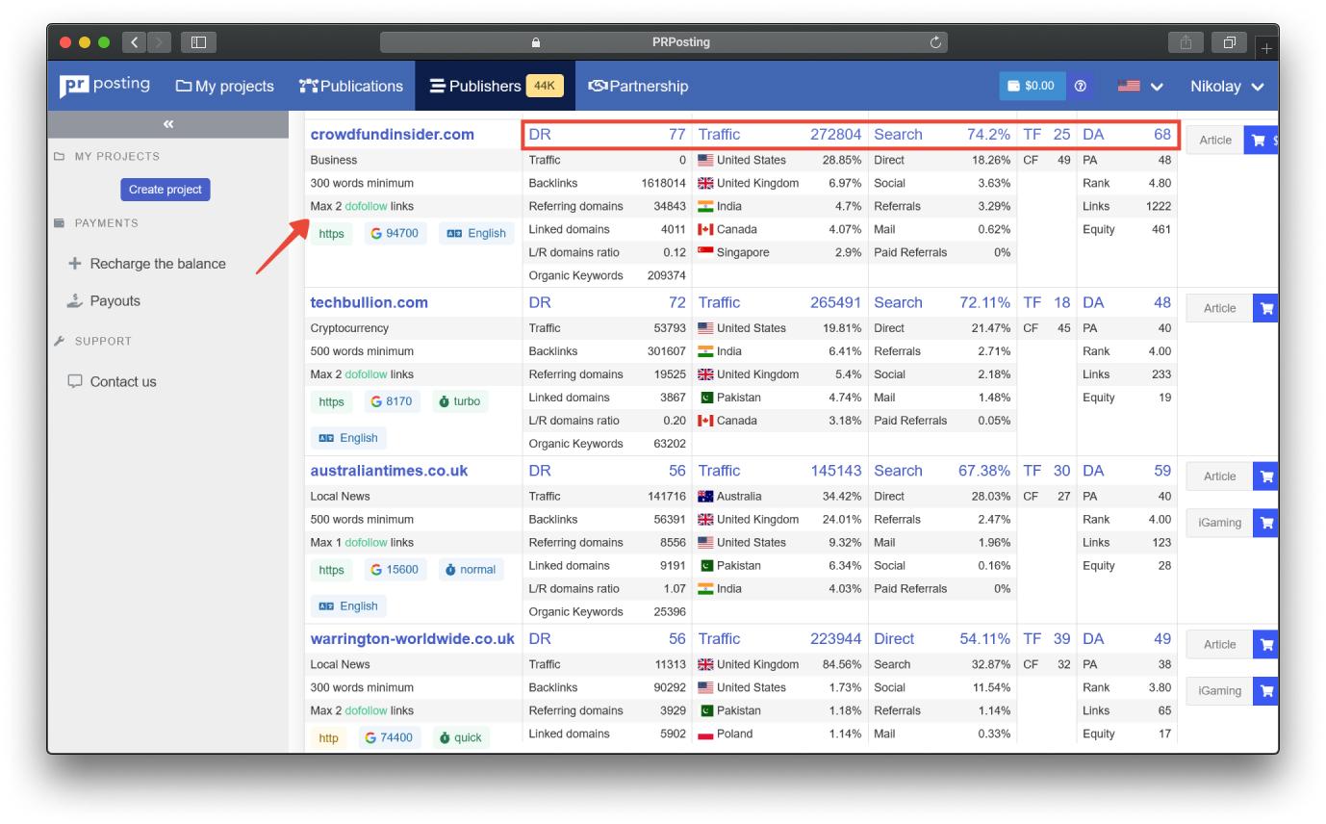Open language selector with US flag

[x=1141, y=86]
